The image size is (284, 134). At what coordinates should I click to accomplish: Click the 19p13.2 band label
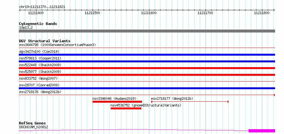coord(26,28)
